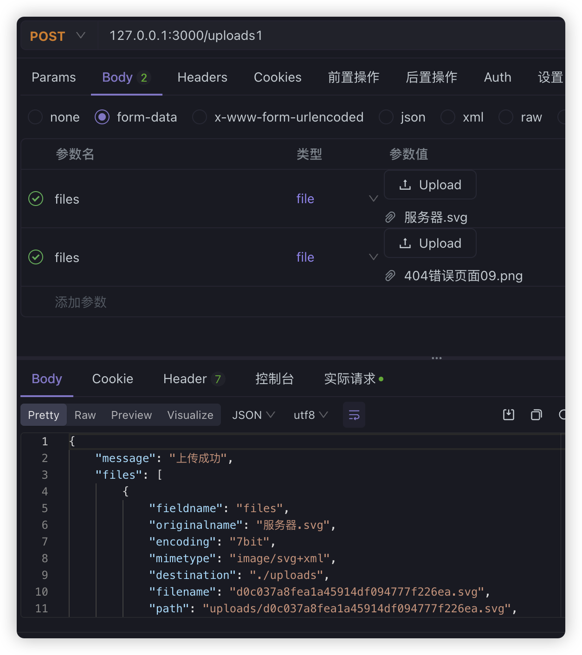Click the download response icon
The image size is (582, 655).
(508, 415)
